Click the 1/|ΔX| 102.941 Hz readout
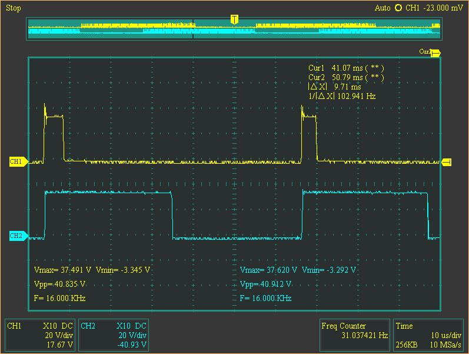Image resolution: width=469 pixels, height=354 pixels. pyautogui.click(x=342, y=96)
